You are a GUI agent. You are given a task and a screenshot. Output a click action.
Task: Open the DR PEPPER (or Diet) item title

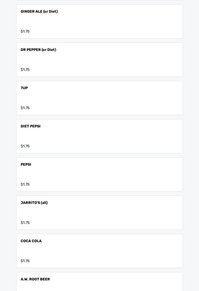(38, 50)
